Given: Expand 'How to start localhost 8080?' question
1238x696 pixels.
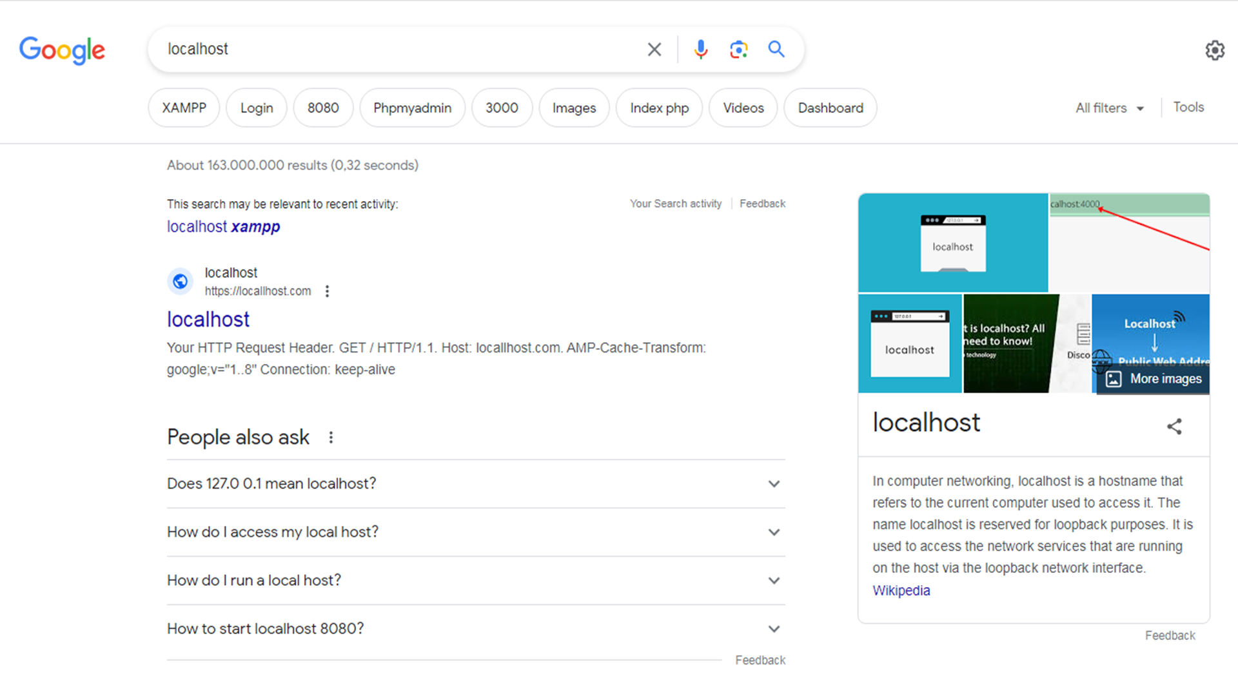Looking at the screenshot, I should tap(476, 629).
